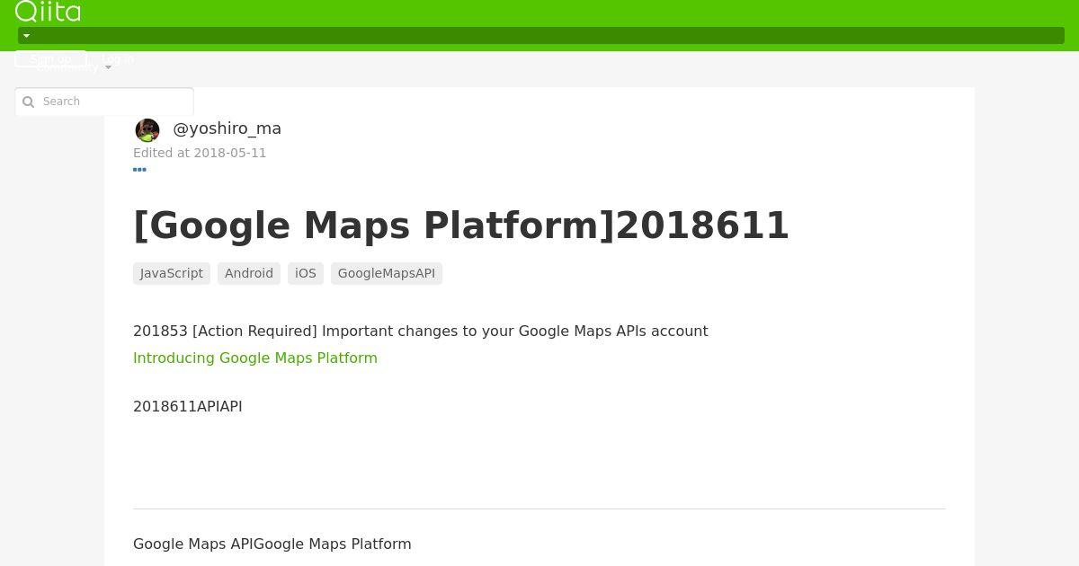This screenshot has width=1079, height=566.
Task: Open the three-dot article options menu
Action: [x=139, y=169]
